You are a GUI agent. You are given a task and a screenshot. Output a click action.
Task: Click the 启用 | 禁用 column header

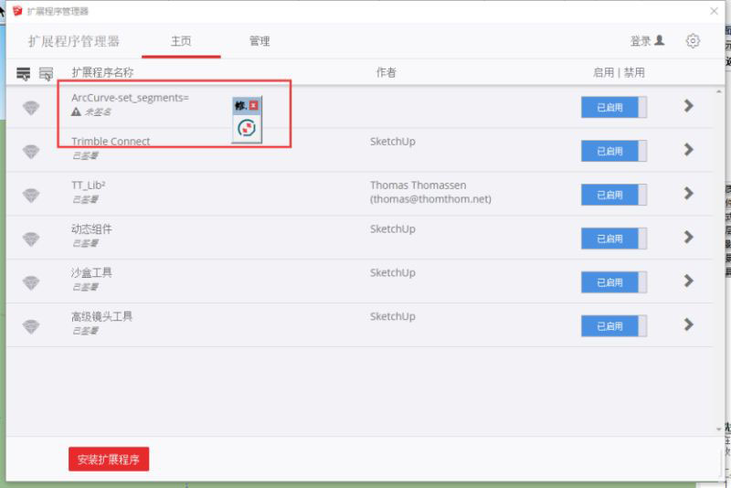pos(619,72)
